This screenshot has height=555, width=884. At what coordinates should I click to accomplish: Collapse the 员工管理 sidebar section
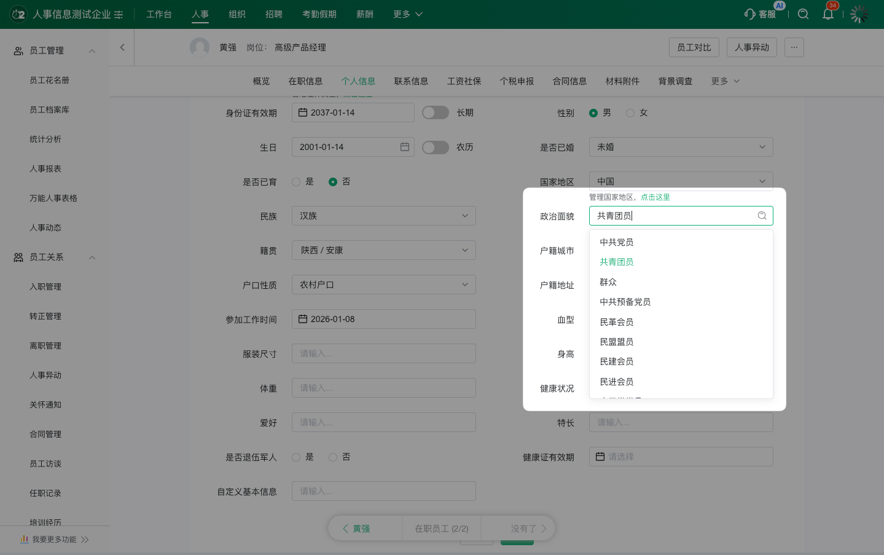92,51
